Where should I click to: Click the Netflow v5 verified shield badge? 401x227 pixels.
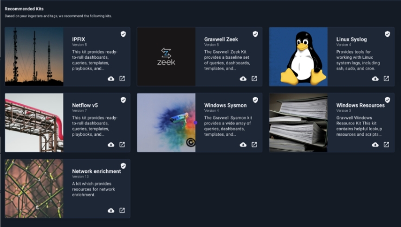[123, 100]
